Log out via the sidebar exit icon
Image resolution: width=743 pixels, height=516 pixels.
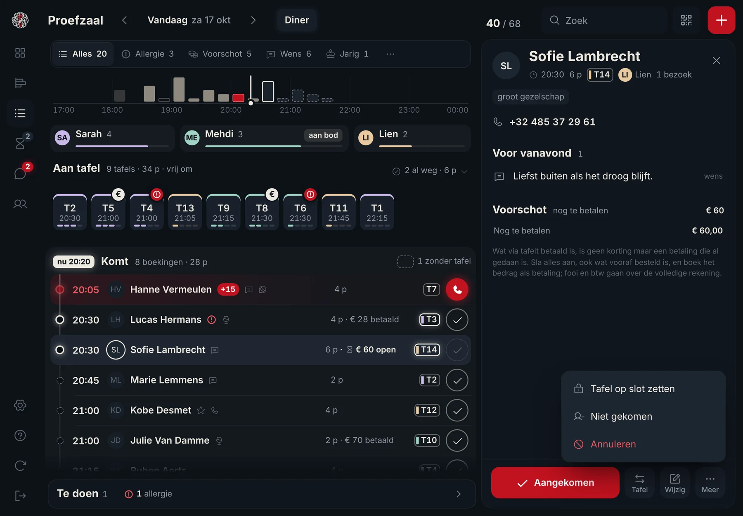(20, 496)
